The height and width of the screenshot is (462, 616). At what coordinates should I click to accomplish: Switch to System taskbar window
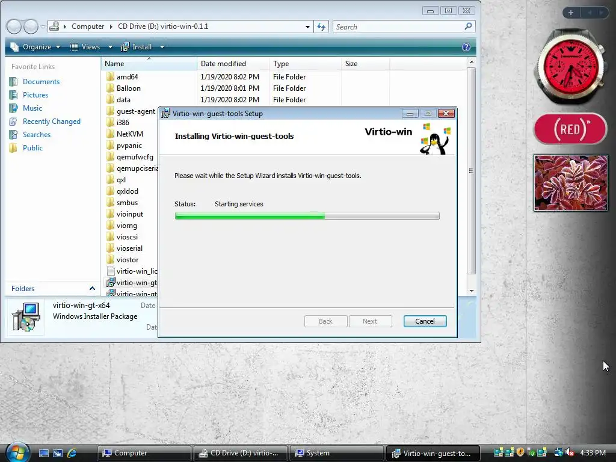(336, 453)
